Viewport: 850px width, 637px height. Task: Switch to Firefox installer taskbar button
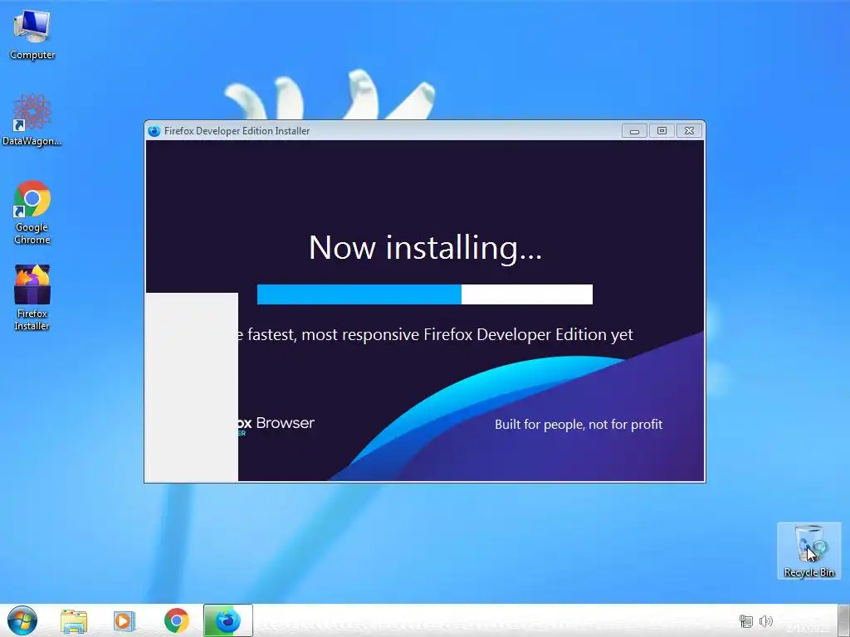(227, 620)
